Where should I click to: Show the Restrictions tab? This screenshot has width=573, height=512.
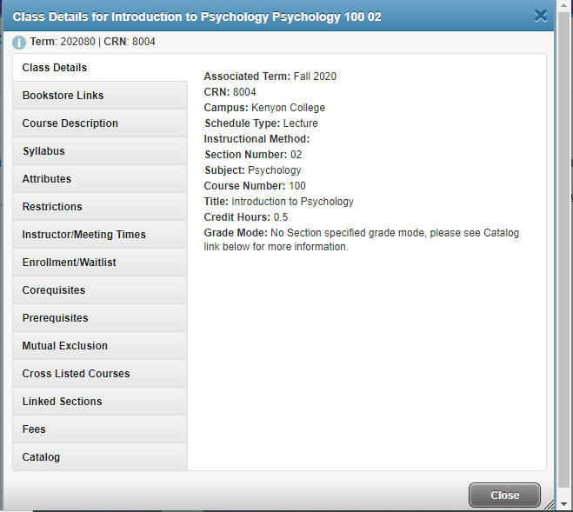click(100, 207)
